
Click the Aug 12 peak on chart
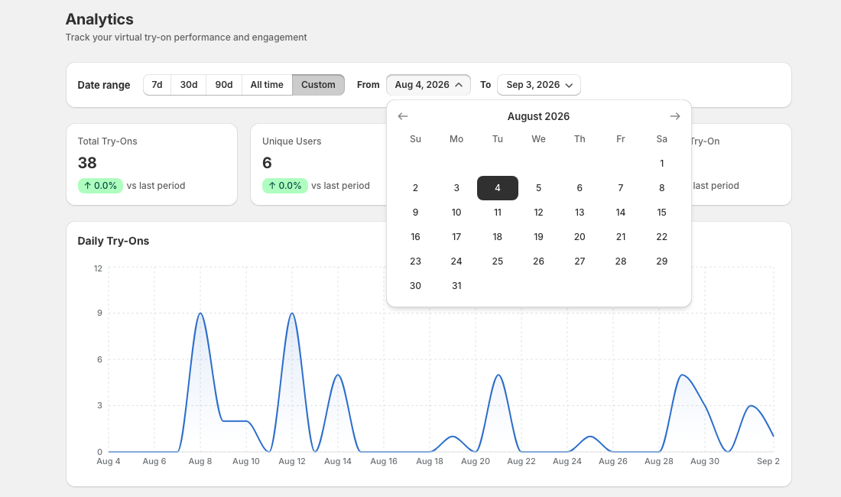pos(292,313)
